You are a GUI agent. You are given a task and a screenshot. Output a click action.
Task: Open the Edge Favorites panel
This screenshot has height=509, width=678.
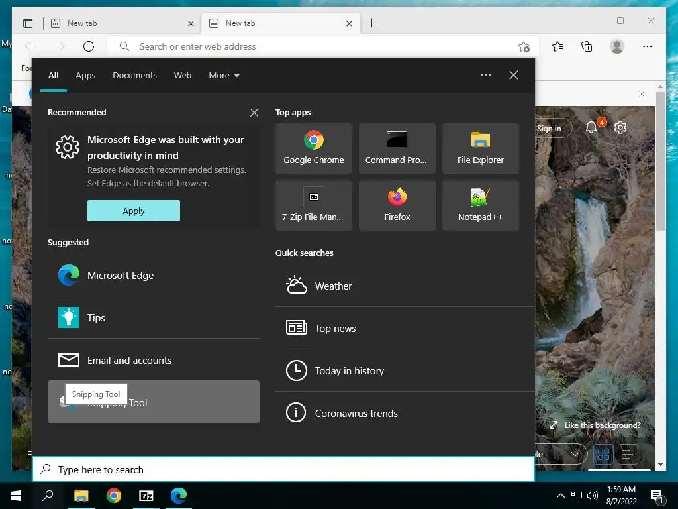557,46
